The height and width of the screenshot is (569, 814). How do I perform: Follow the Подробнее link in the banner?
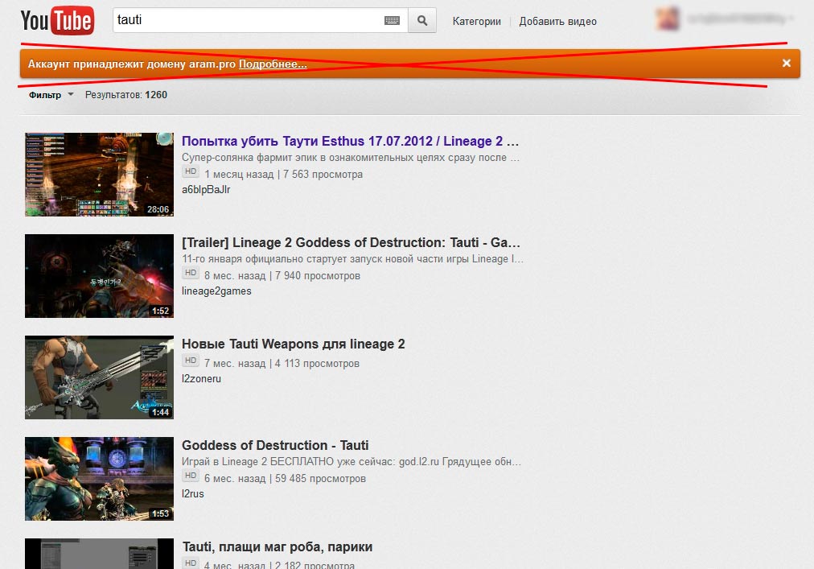point(273,64)
